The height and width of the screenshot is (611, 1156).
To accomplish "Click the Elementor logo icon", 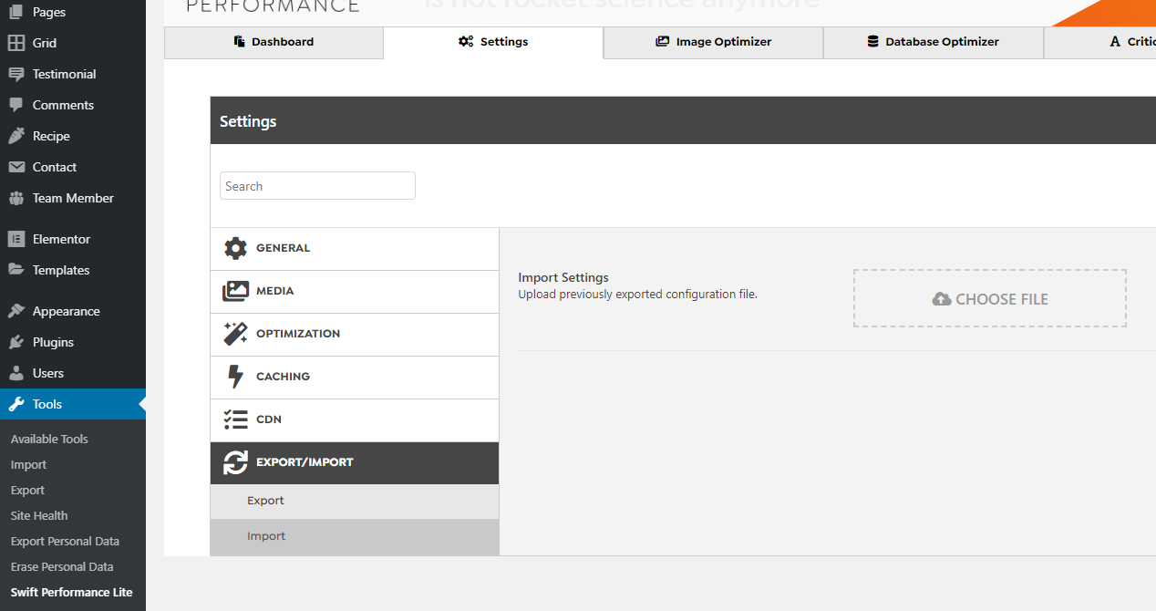I will click(16, 239).
